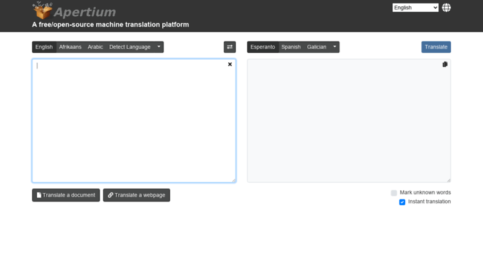Screen dimensions: 483x263
Task: Open the interface language select set to English
Action: point(415,7)
